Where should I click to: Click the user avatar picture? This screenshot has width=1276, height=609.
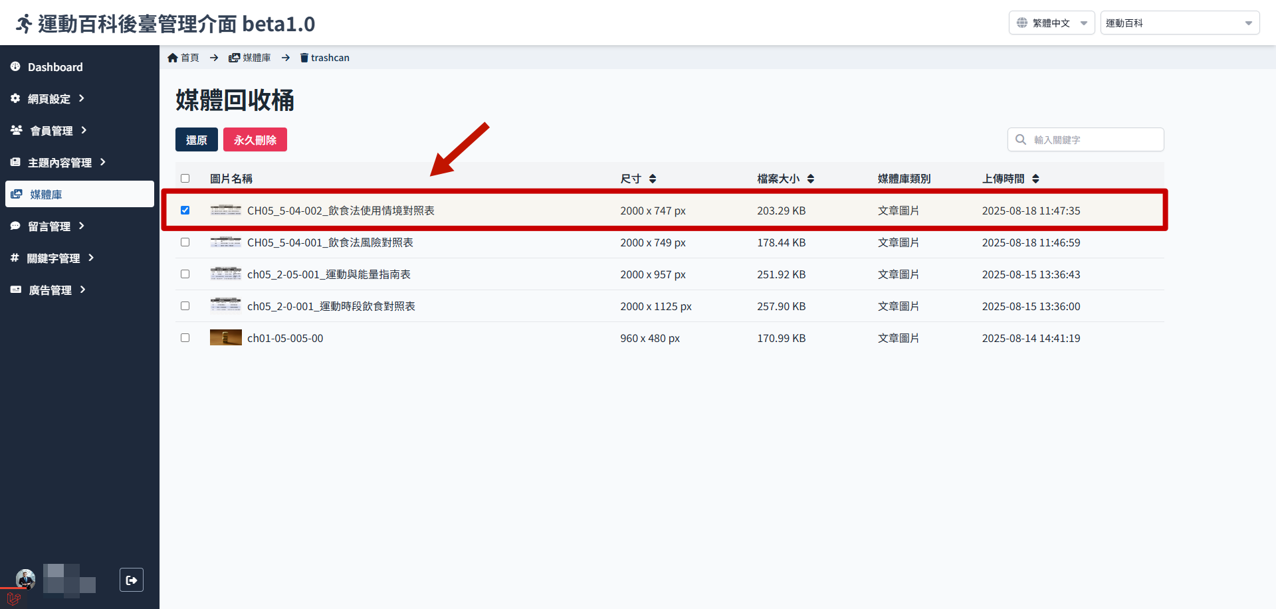(26, 579)
